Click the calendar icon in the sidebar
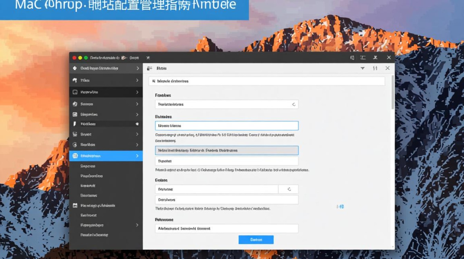The image size is (464, 259). [75, 205]
